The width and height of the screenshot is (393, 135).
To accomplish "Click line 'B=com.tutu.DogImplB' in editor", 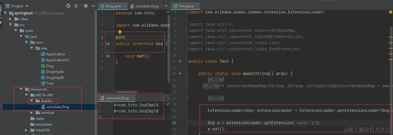I will point(136,111).
